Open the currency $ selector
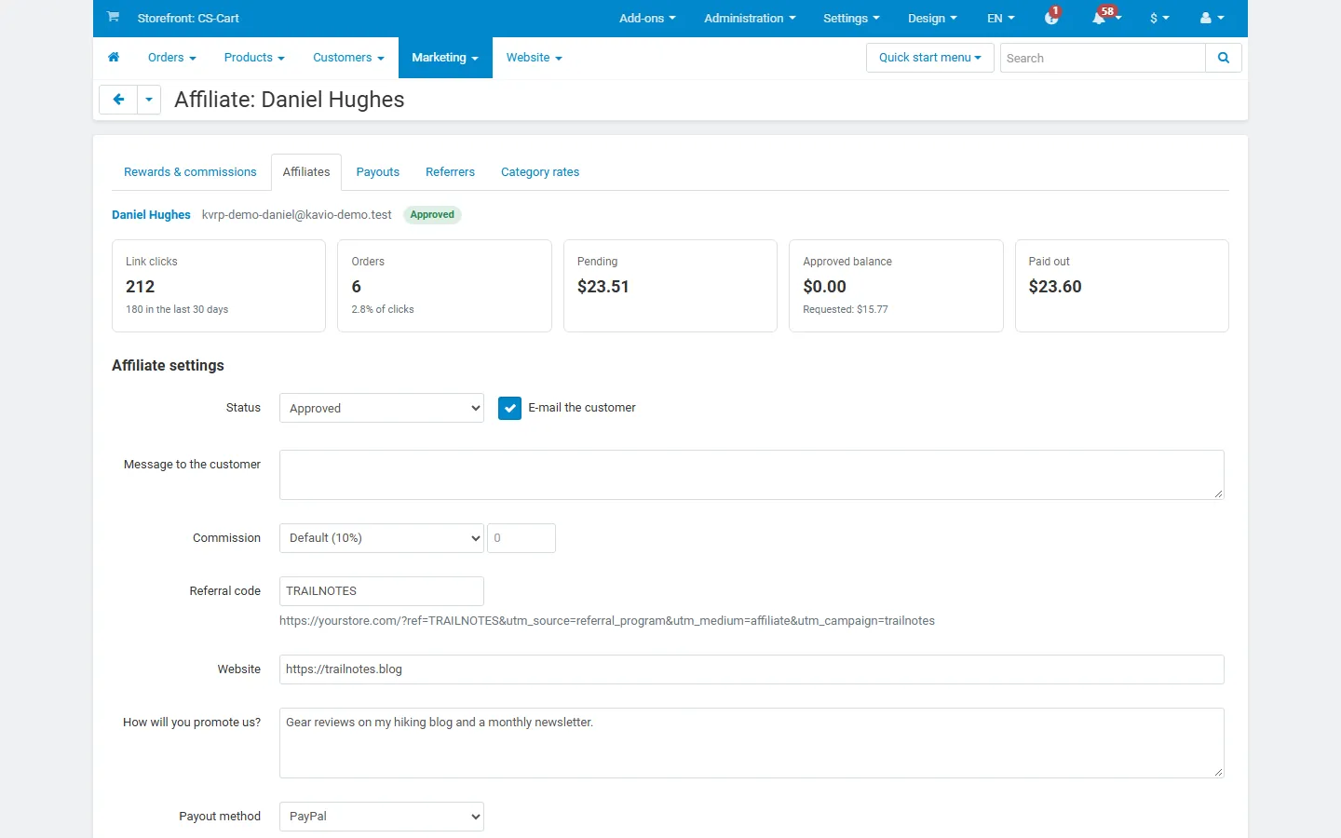Viewport: 1341px width, 838px height. coord(1159,18)
